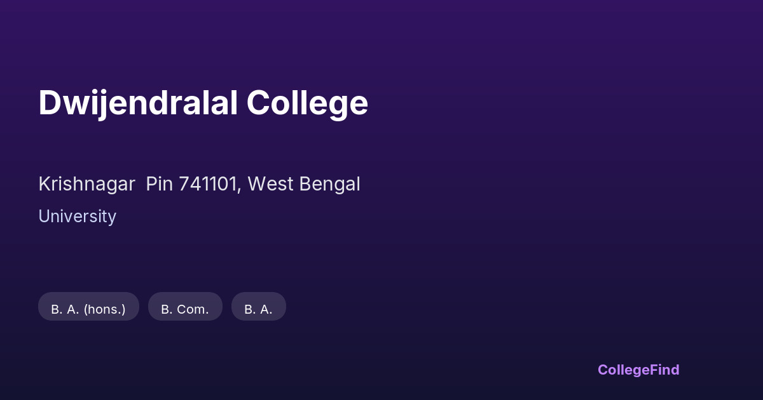The image size is (763, 400).
Task: Click the College part of CollegeFind logo
Action: tap(624, 370)
